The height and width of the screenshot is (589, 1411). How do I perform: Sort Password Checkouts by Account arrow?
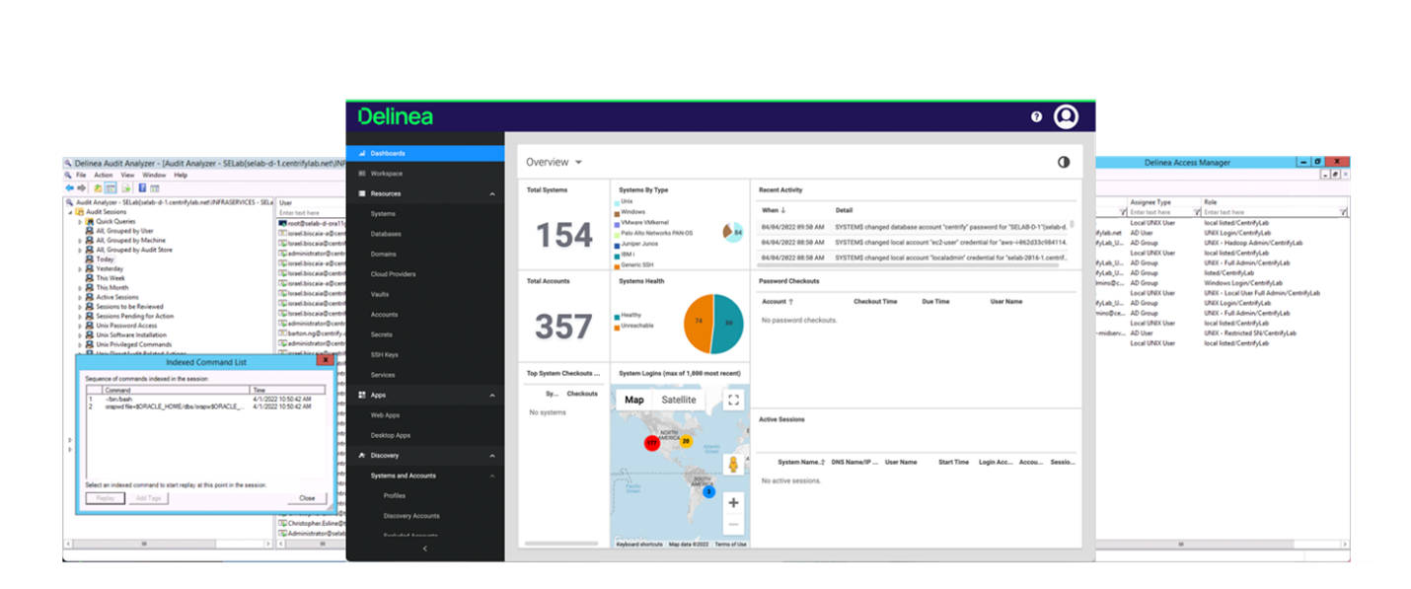point(791,302)
